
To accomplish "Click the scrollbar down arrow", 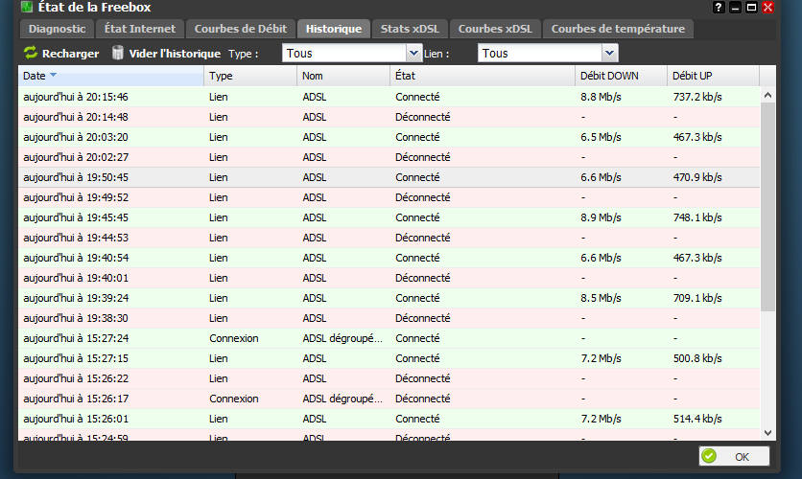I will point(767,432).
